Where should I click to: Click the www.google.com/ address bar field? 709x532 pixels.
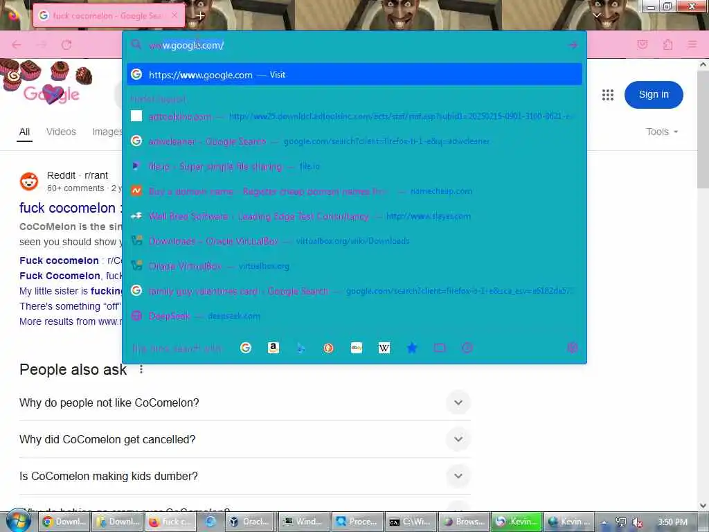[x=355, y=45]
